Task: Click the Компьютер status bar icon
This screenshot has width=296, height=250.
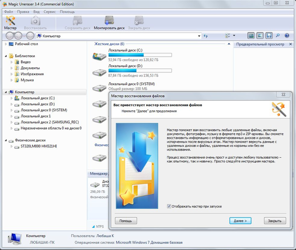Action: tap(14, 239)
